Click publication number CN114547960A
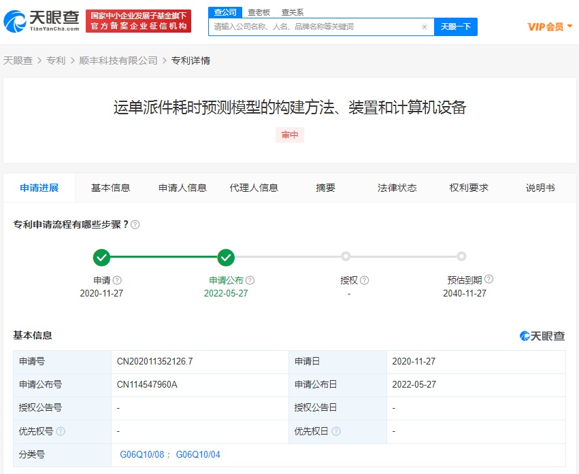579x474 pixels. (147, 385)
